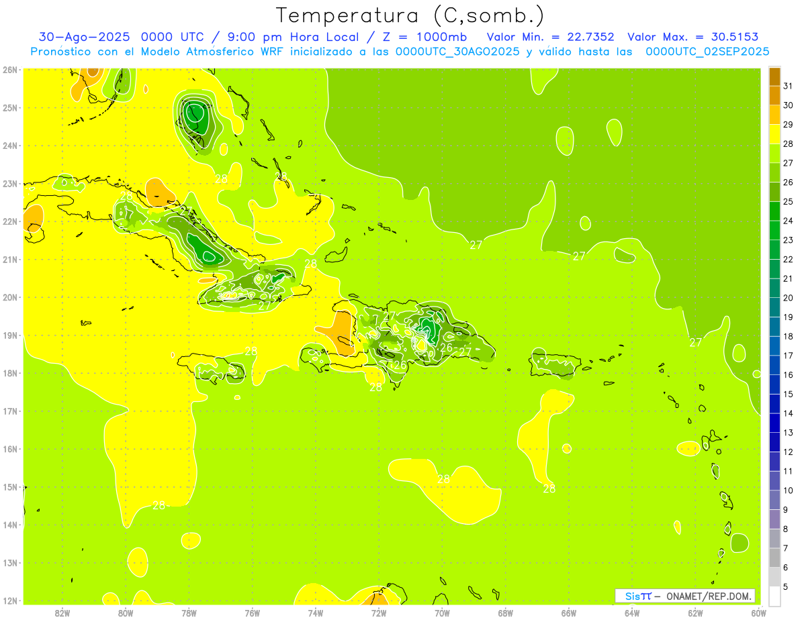
Task: Click the valid-until time "0000UTC_02SEP2025"
Action: click(x=707, y=52)
